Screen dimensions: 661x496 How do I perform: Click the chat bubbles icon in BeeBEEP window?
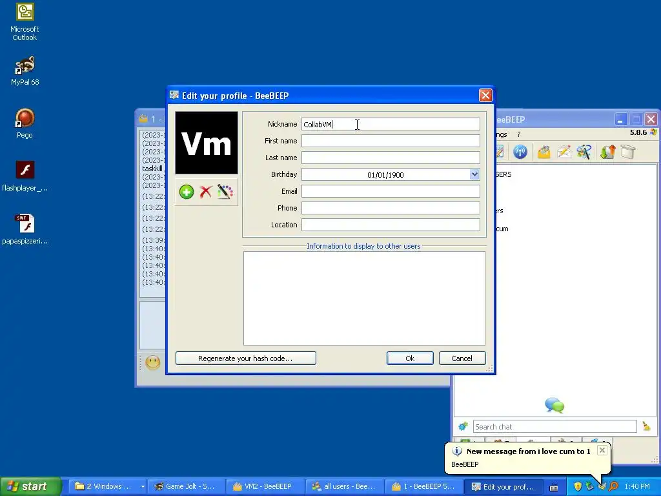click(x=554, y=406)
